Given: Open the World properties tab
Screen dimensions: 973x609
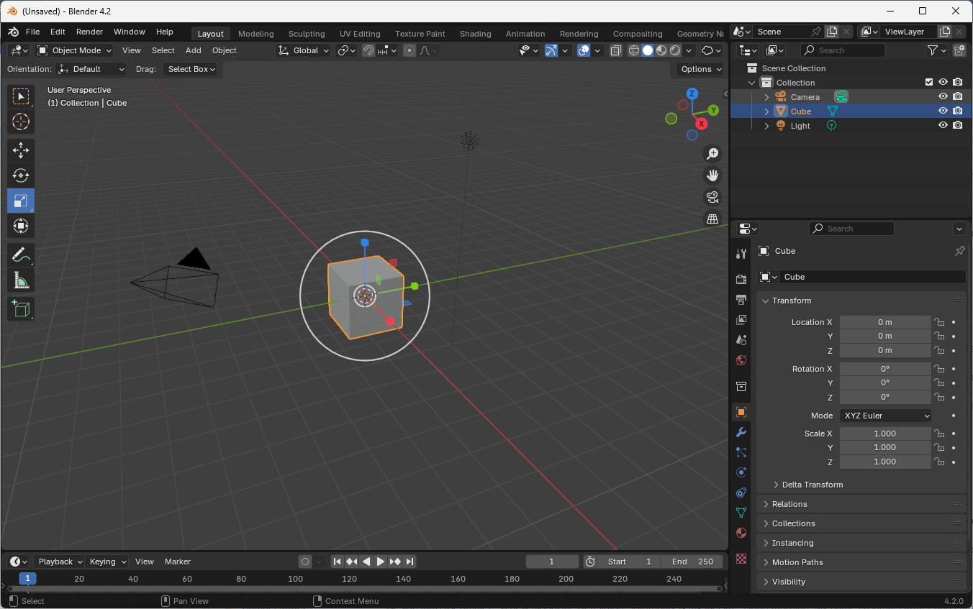Looking at the screenshot, I should pyautogui.click(x=741, y=360).
